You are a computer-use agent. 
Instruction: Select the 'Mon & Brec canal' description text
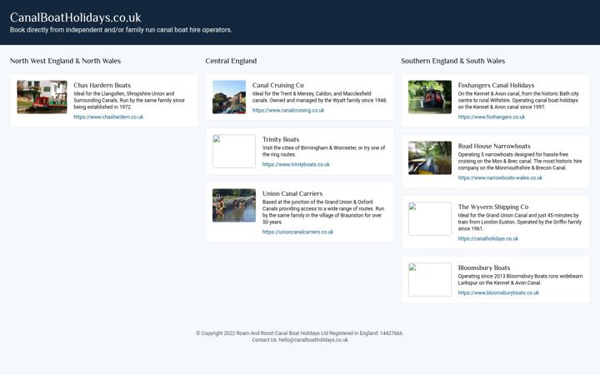[520, 161]
